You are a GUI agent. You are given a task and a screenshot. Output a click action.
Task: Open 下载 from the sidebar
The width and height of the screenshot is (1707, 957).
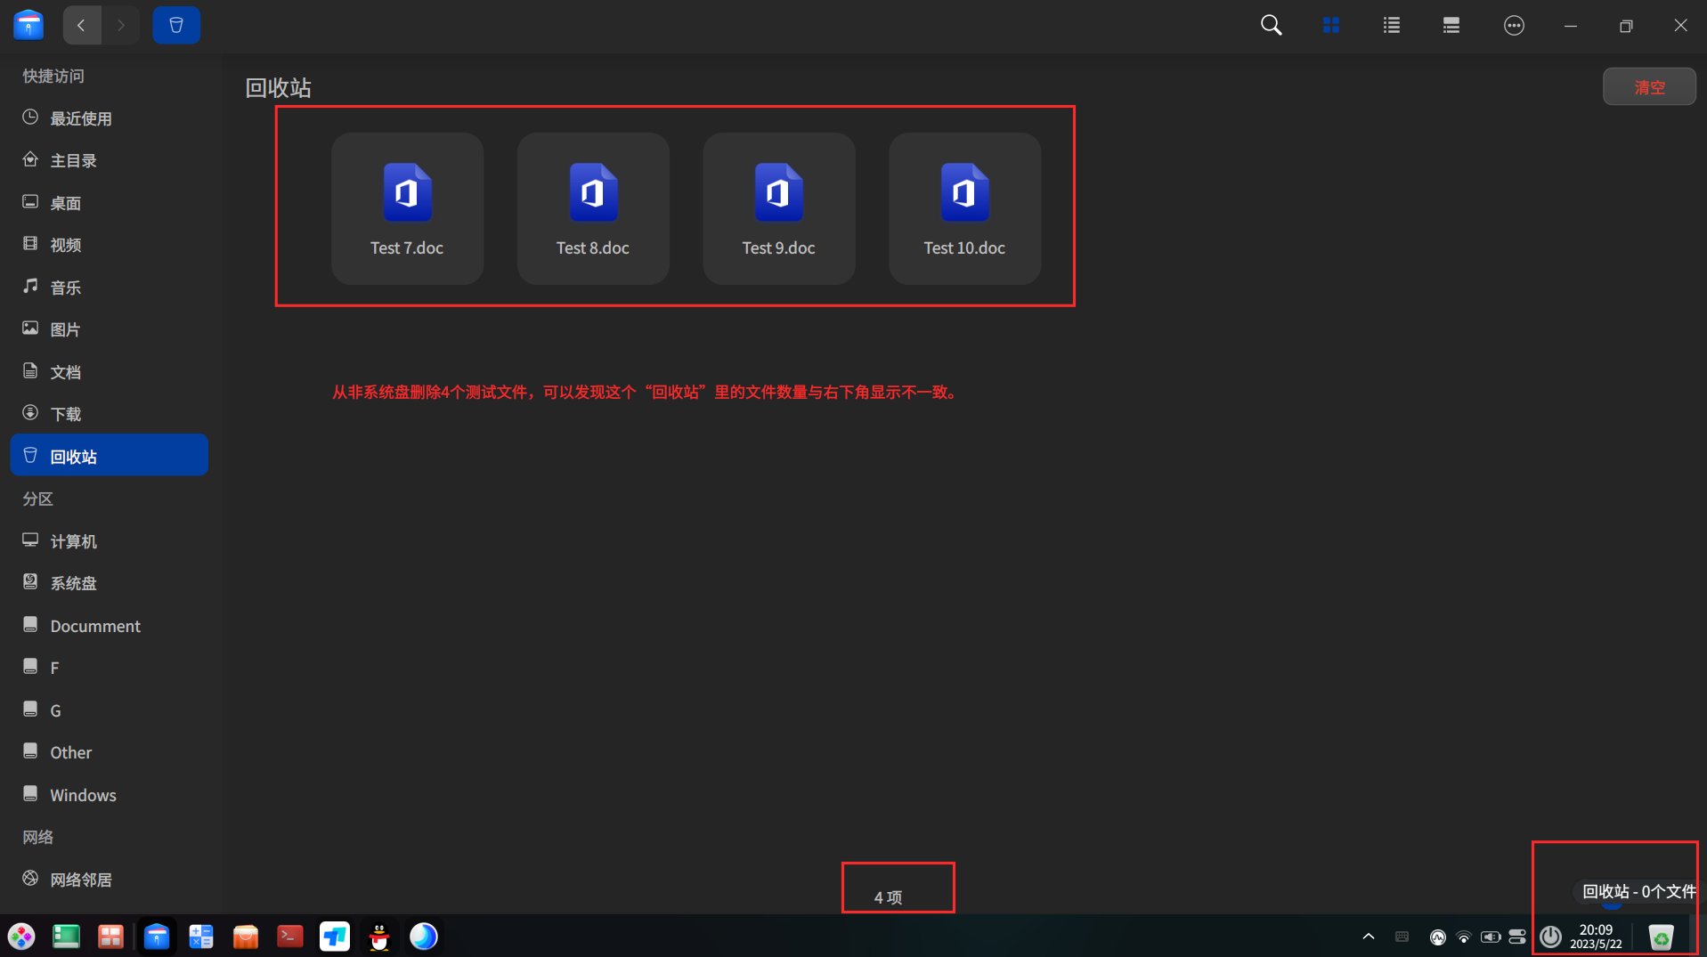pos(65,413)
